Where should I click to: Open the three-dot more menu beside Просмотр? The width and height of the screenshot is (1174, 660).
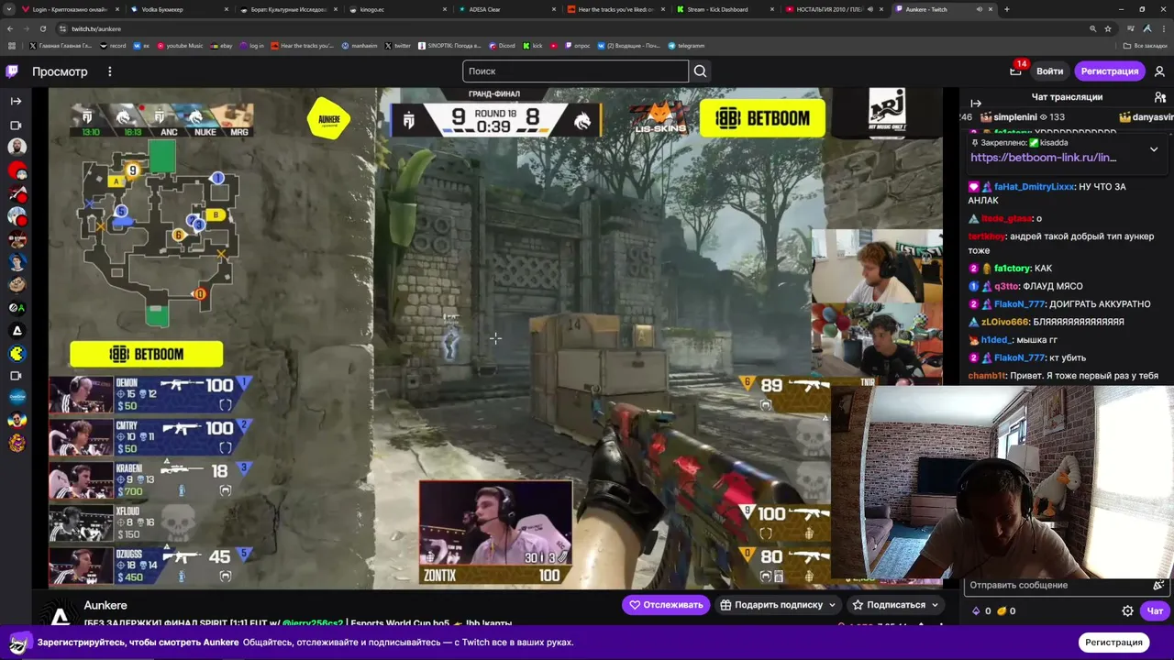pyautogui.click(x=109, y=71)
